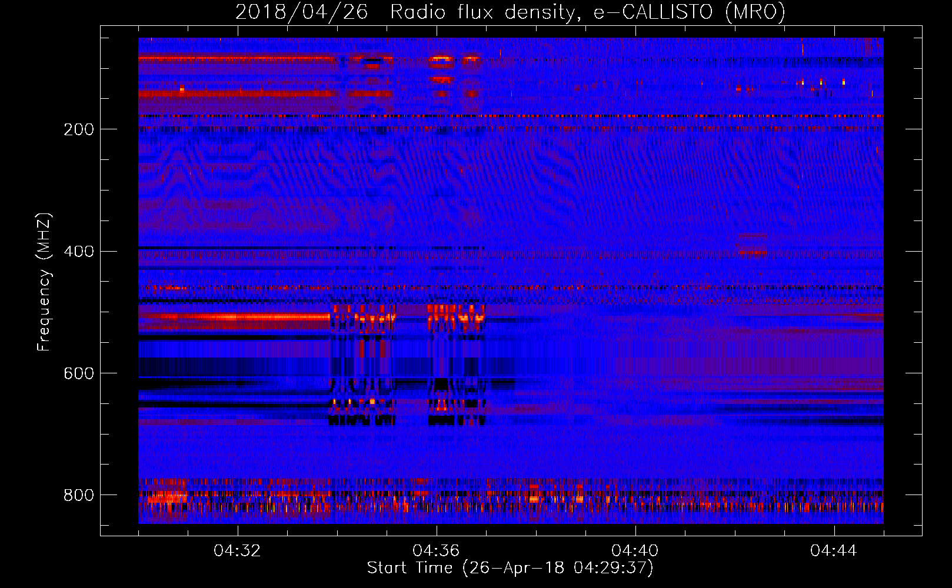Click the 'Start Time (26-Apr-18 04:29:37)' x-axis label
This screenshot has width=952, height=588.
510,568
